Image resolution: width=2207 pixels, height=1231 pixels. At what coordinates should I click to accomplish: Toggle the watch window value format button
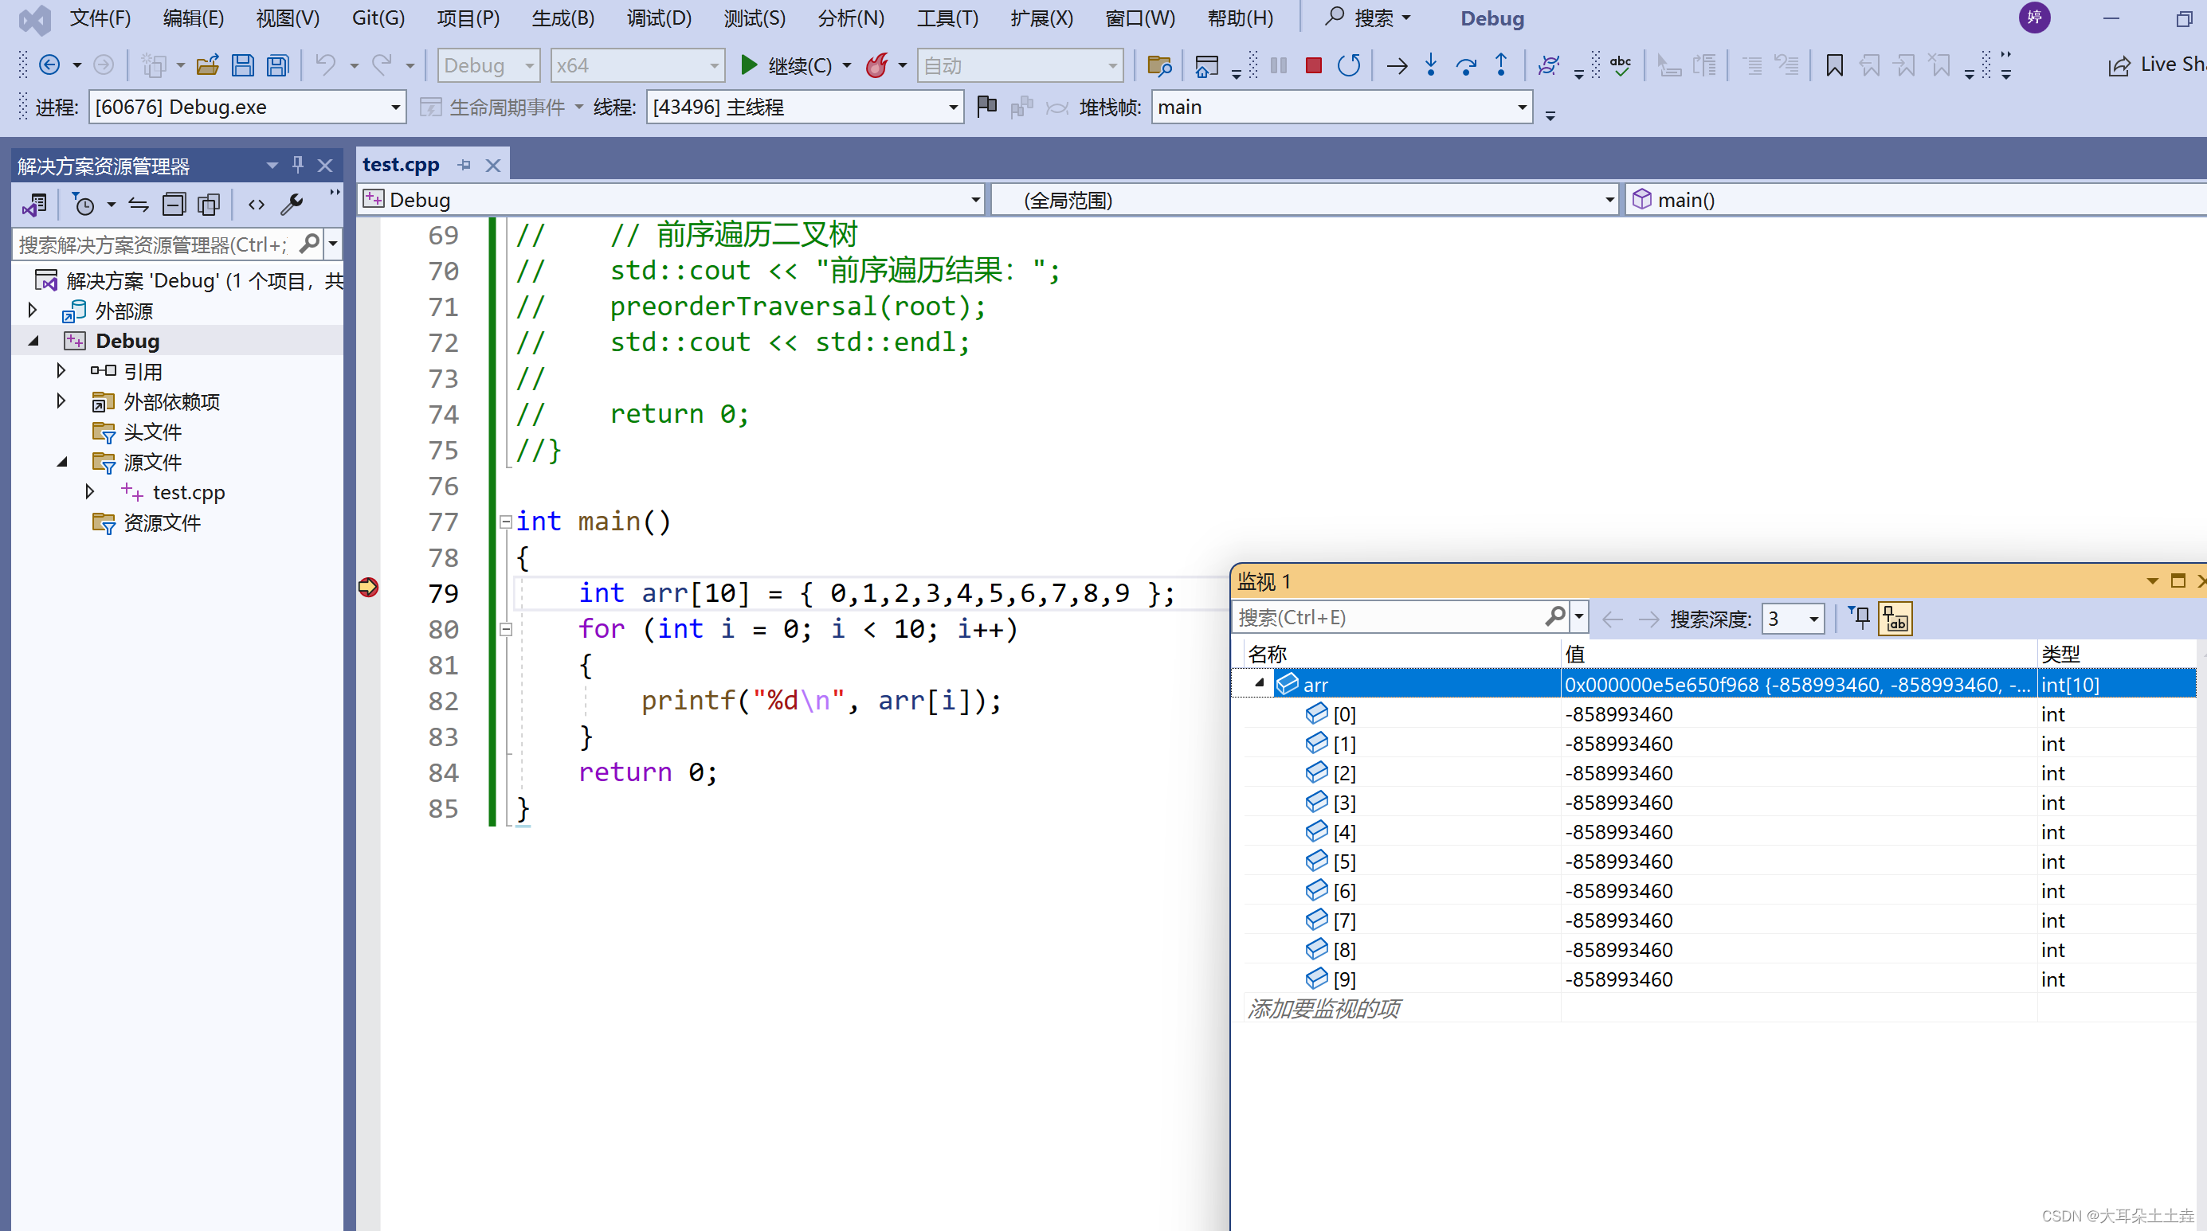[x=1895, y=618]
